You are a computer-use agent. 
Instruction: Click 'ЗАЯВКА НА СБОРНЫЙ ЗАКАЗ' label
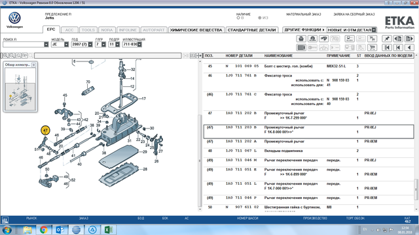tap(354, 14)
